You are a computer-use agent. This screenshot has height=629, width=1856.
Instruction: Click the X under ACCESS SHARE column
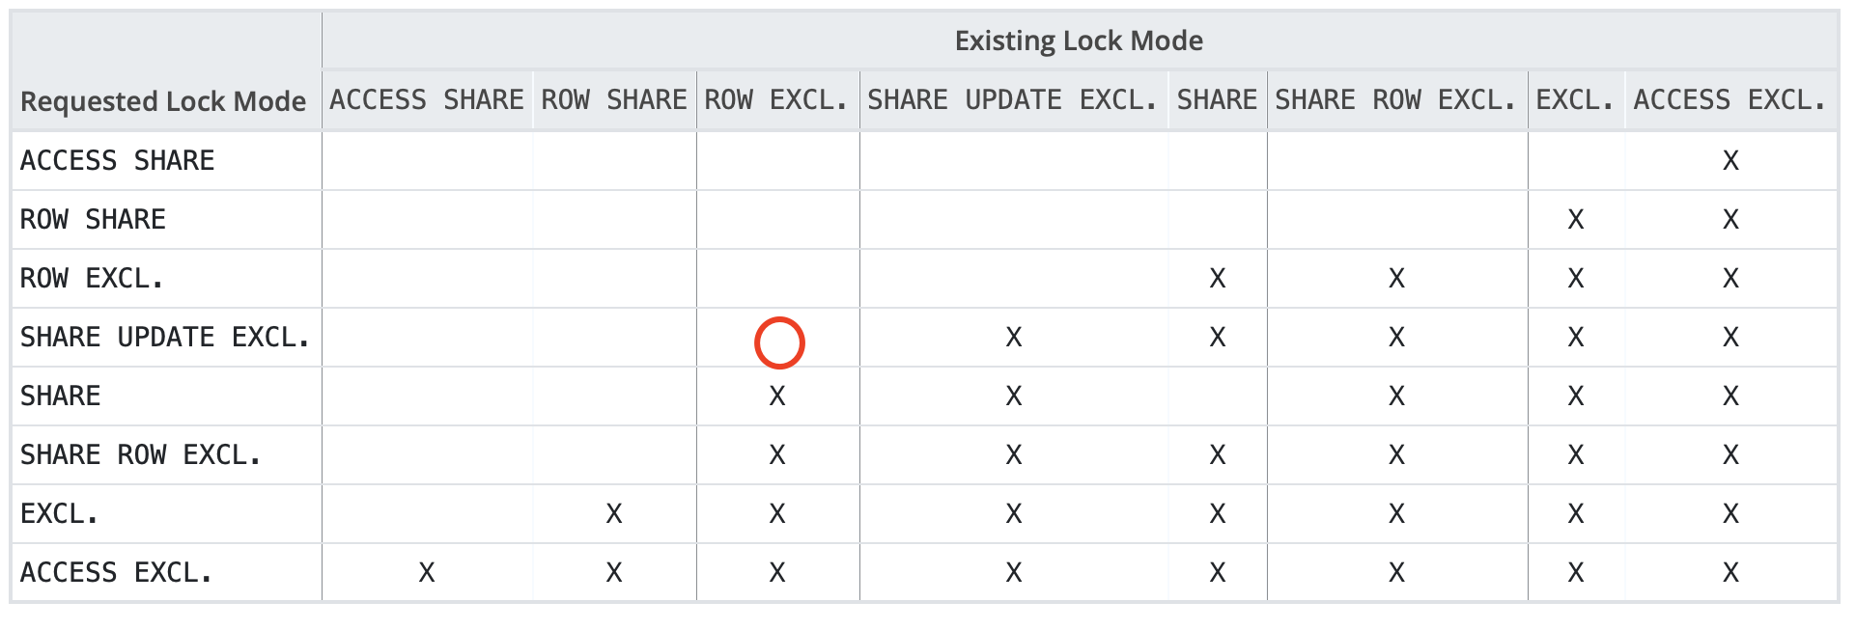pos(427,573)
